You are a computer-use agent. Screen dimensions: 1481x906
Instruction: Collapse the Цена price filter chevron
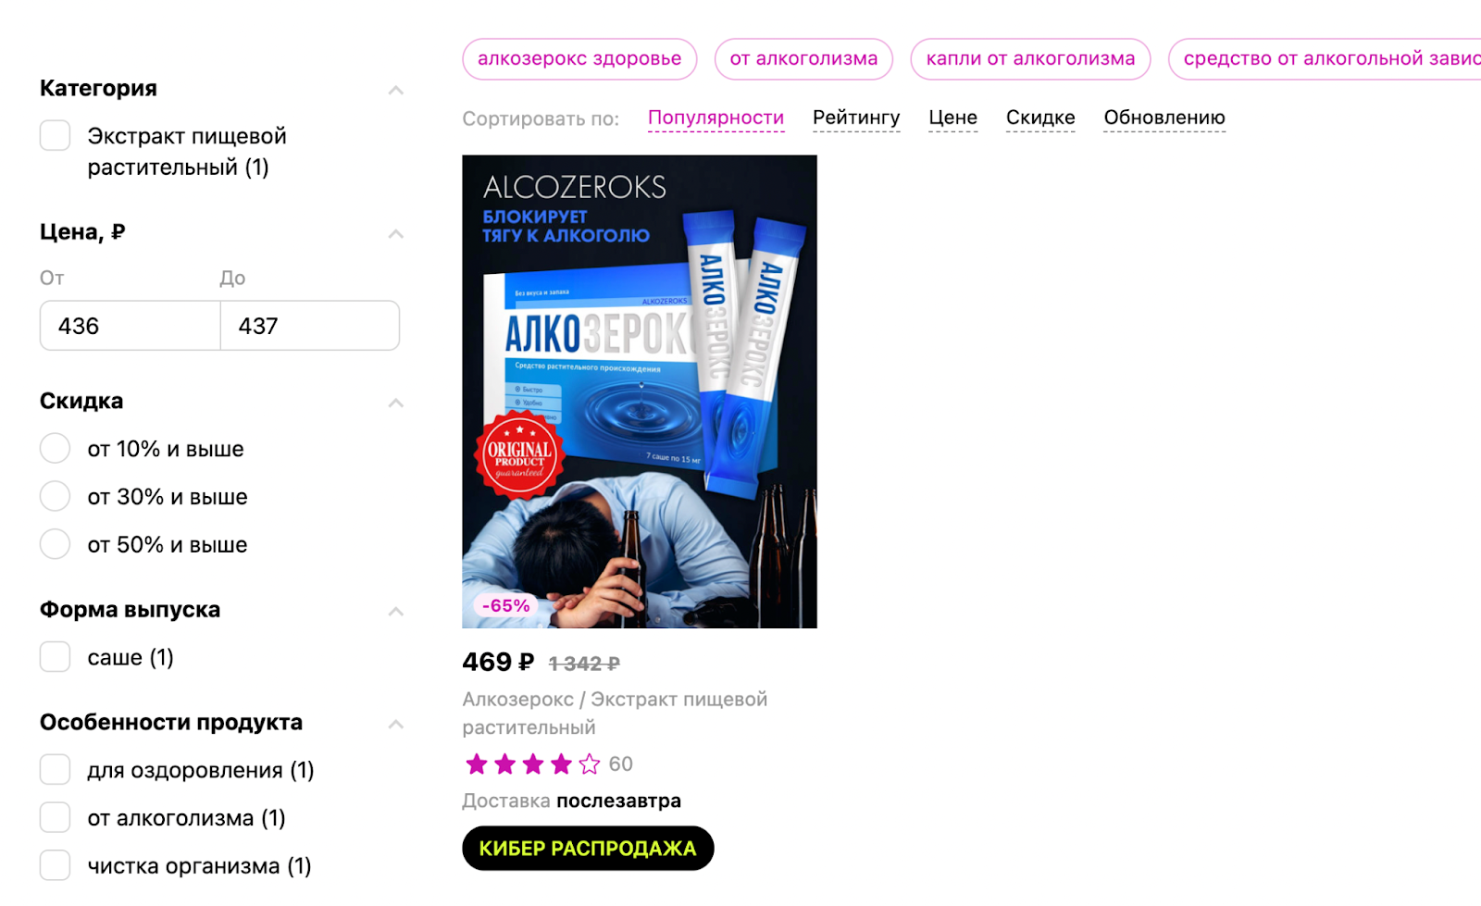tap(396, 233)
